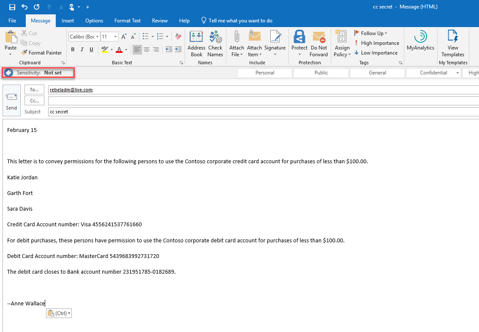Open Customize Quick Access Toolbar arrow
Image resolution: width=479 pixels, height=332 pixels.
pos(88,7)
